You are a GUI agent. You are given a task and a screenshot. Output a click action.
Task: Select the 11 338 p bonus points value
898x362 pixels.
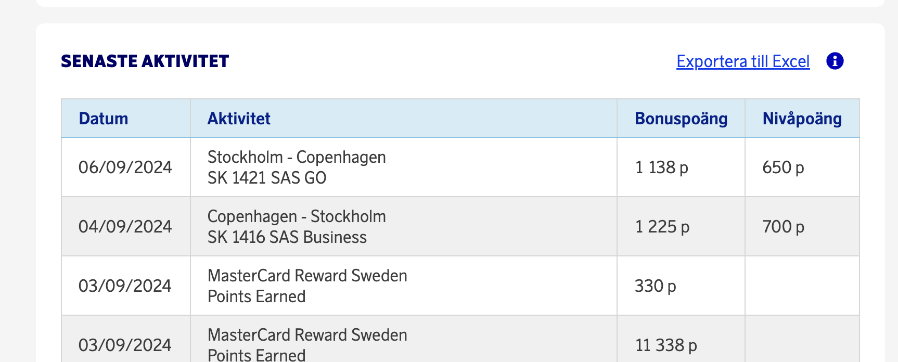[665, 345]
